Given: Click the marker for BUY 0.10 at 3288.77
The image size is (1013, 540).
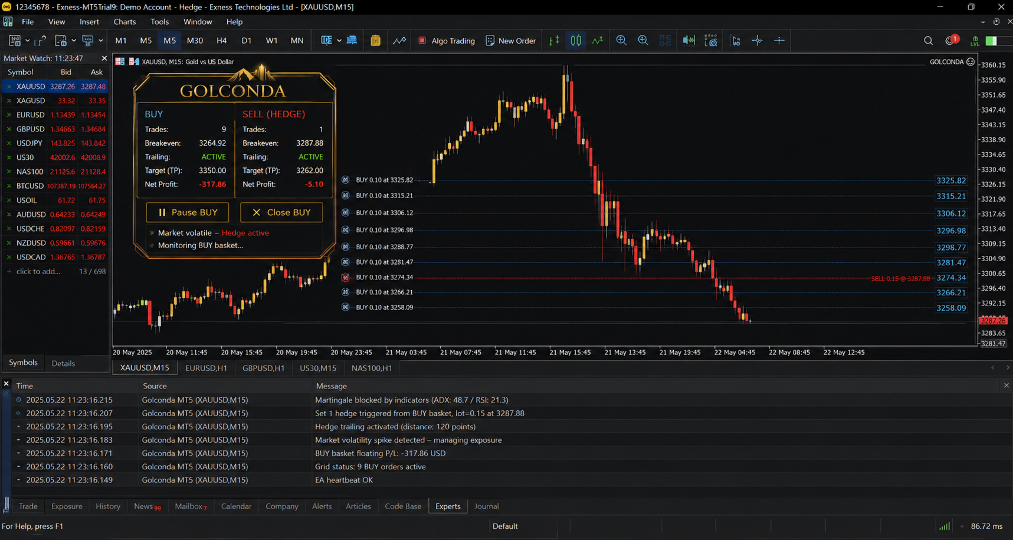Looking at the screenshot, I should [346, 247].
